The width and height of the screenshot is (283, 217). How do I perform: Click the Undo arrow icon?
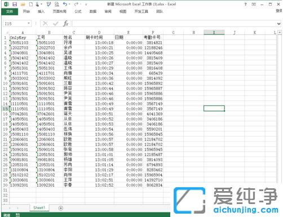(65, 4)
